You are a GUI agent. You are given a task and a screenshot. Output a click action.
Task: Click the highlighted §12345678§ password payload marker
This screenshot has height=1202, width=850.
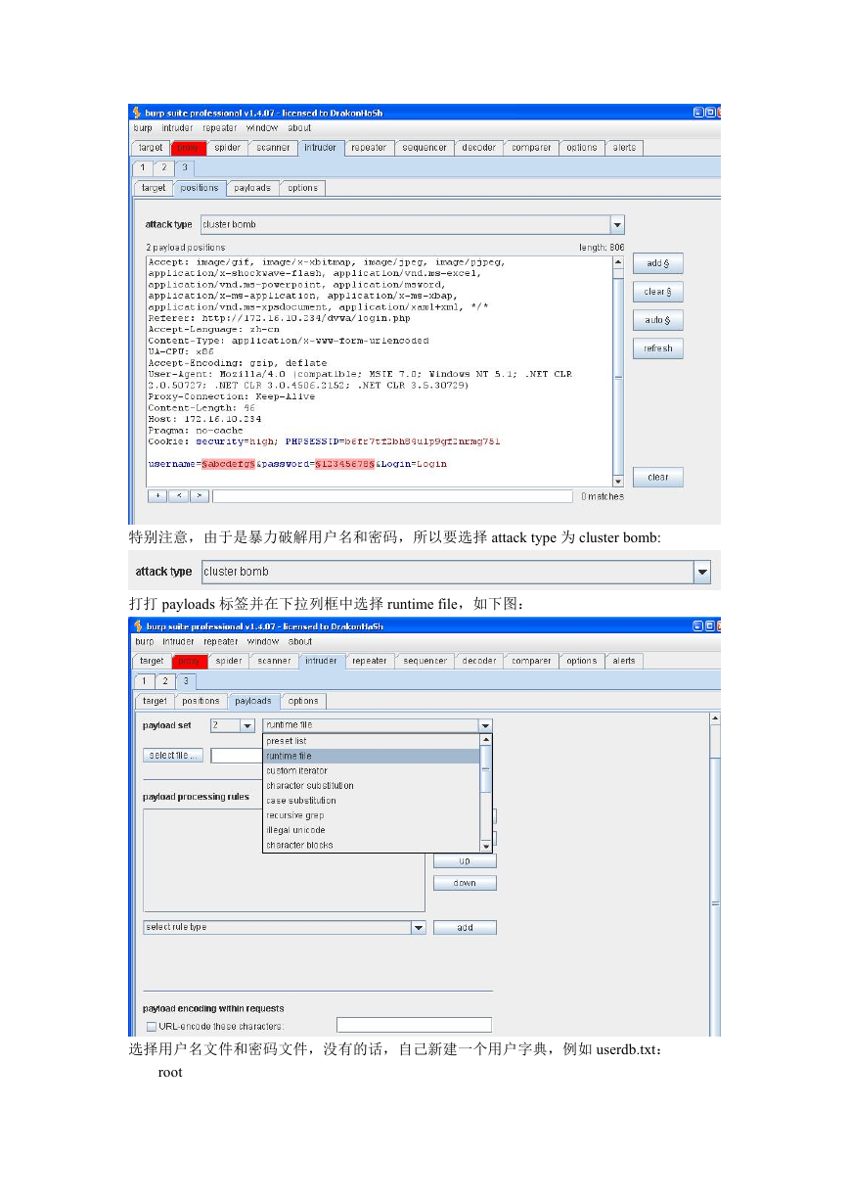point(344,464)
